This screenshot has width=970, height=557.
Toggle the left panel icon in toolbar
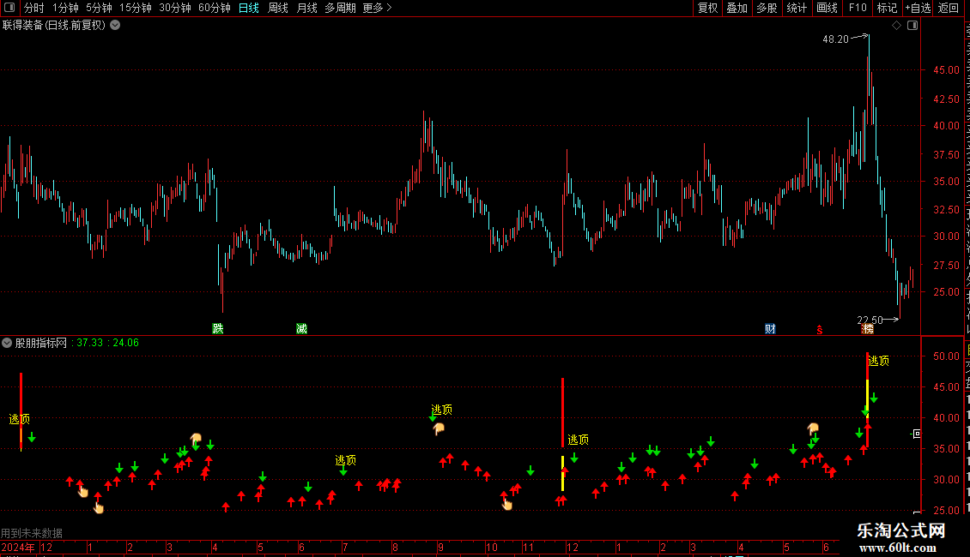pyautogui.click(x=9, y=8)
